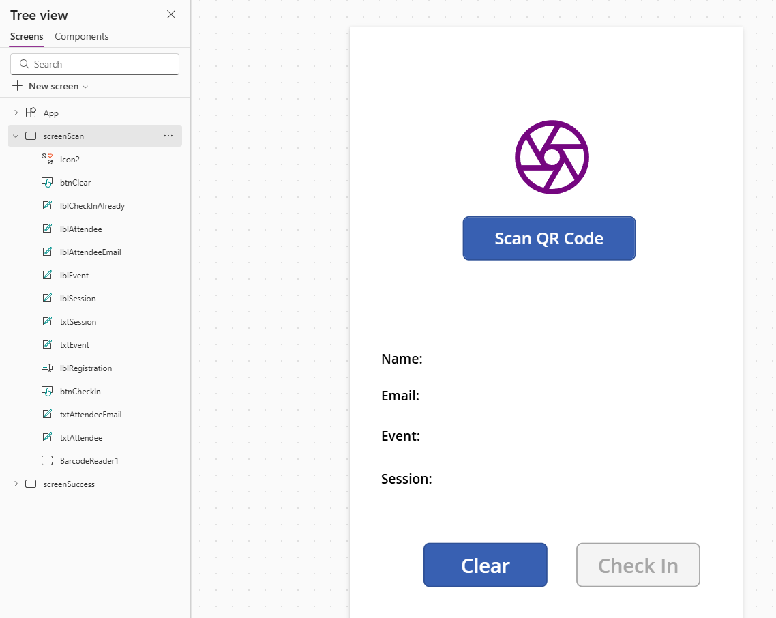Click the btnClear button icon in tree

pos(47,183)
